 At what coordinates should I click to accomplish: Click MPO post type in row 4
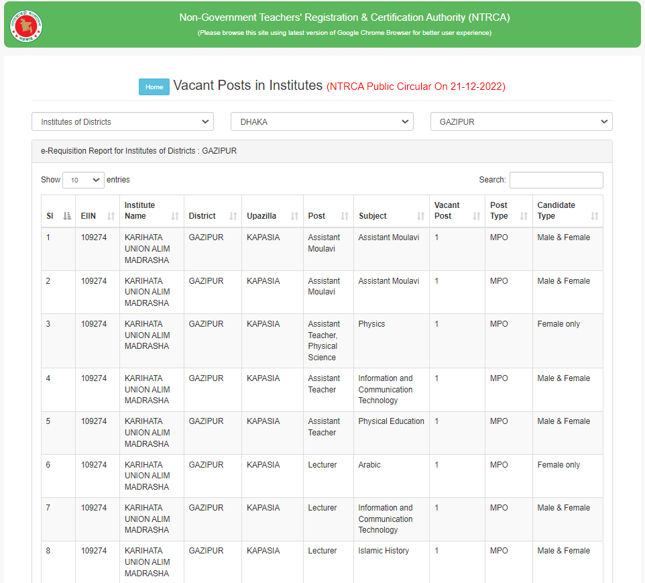pyautogui.click(x=499, y=378)
